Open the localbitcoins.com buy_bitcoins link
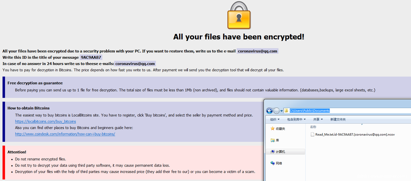Screen dimensions: 411x181 click(x=45, y=121)
